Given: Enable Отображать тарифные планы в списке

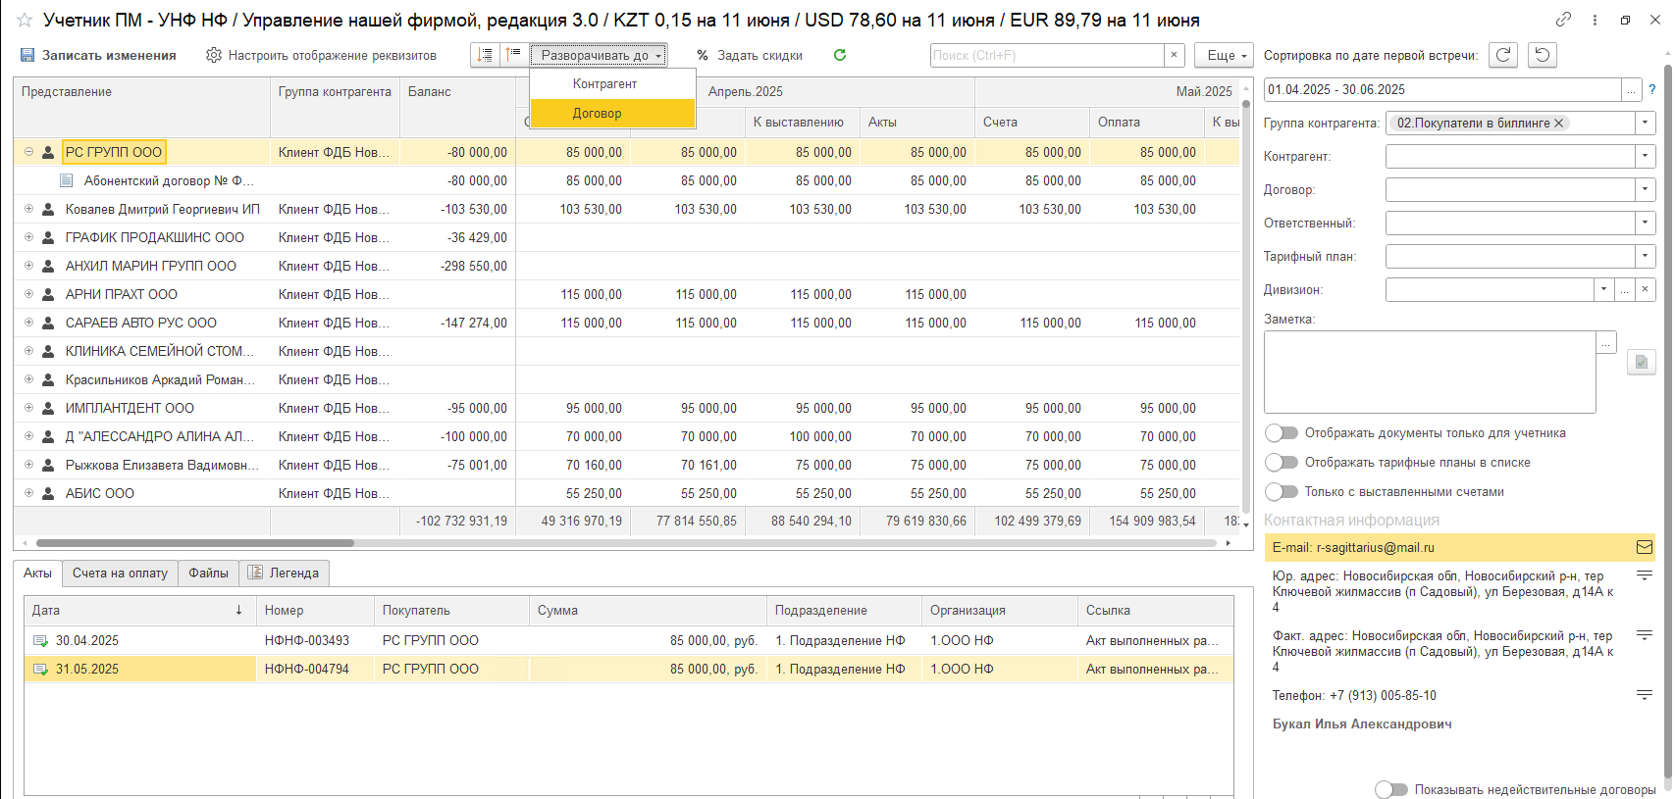Looking at the screenshot, I should pyautogui.click(x=1282, y=463).
